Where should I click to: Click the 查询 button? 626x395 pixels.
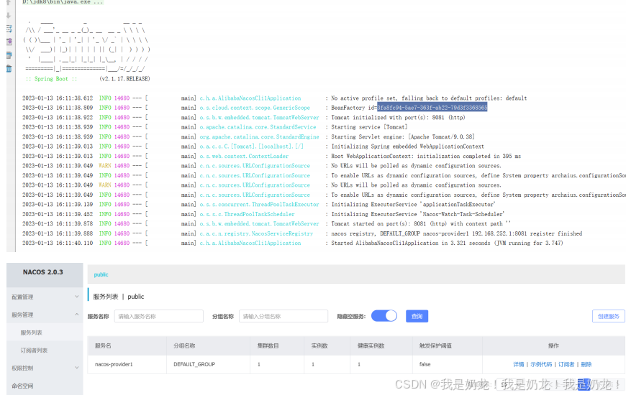tap(417, 316)
